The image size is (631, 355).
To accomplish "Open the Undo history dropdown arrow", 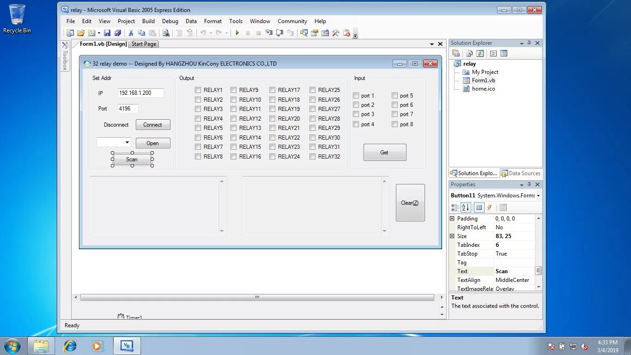I will (211, 33).
